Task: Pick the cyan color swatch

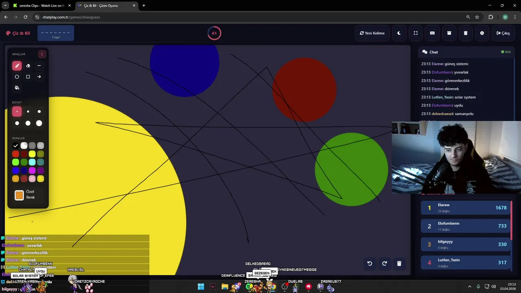Action: pyautogui.click(x=32, y=162)
